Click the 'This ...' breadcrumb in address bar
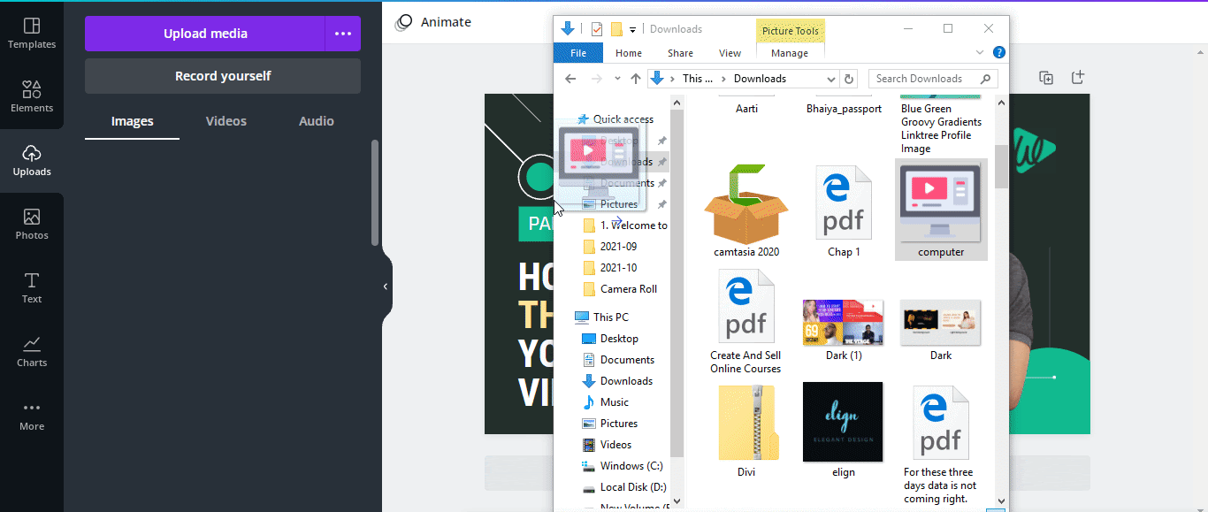Image resolution: width=1208 pixels, height=512 pixels. tap(698, 79)
